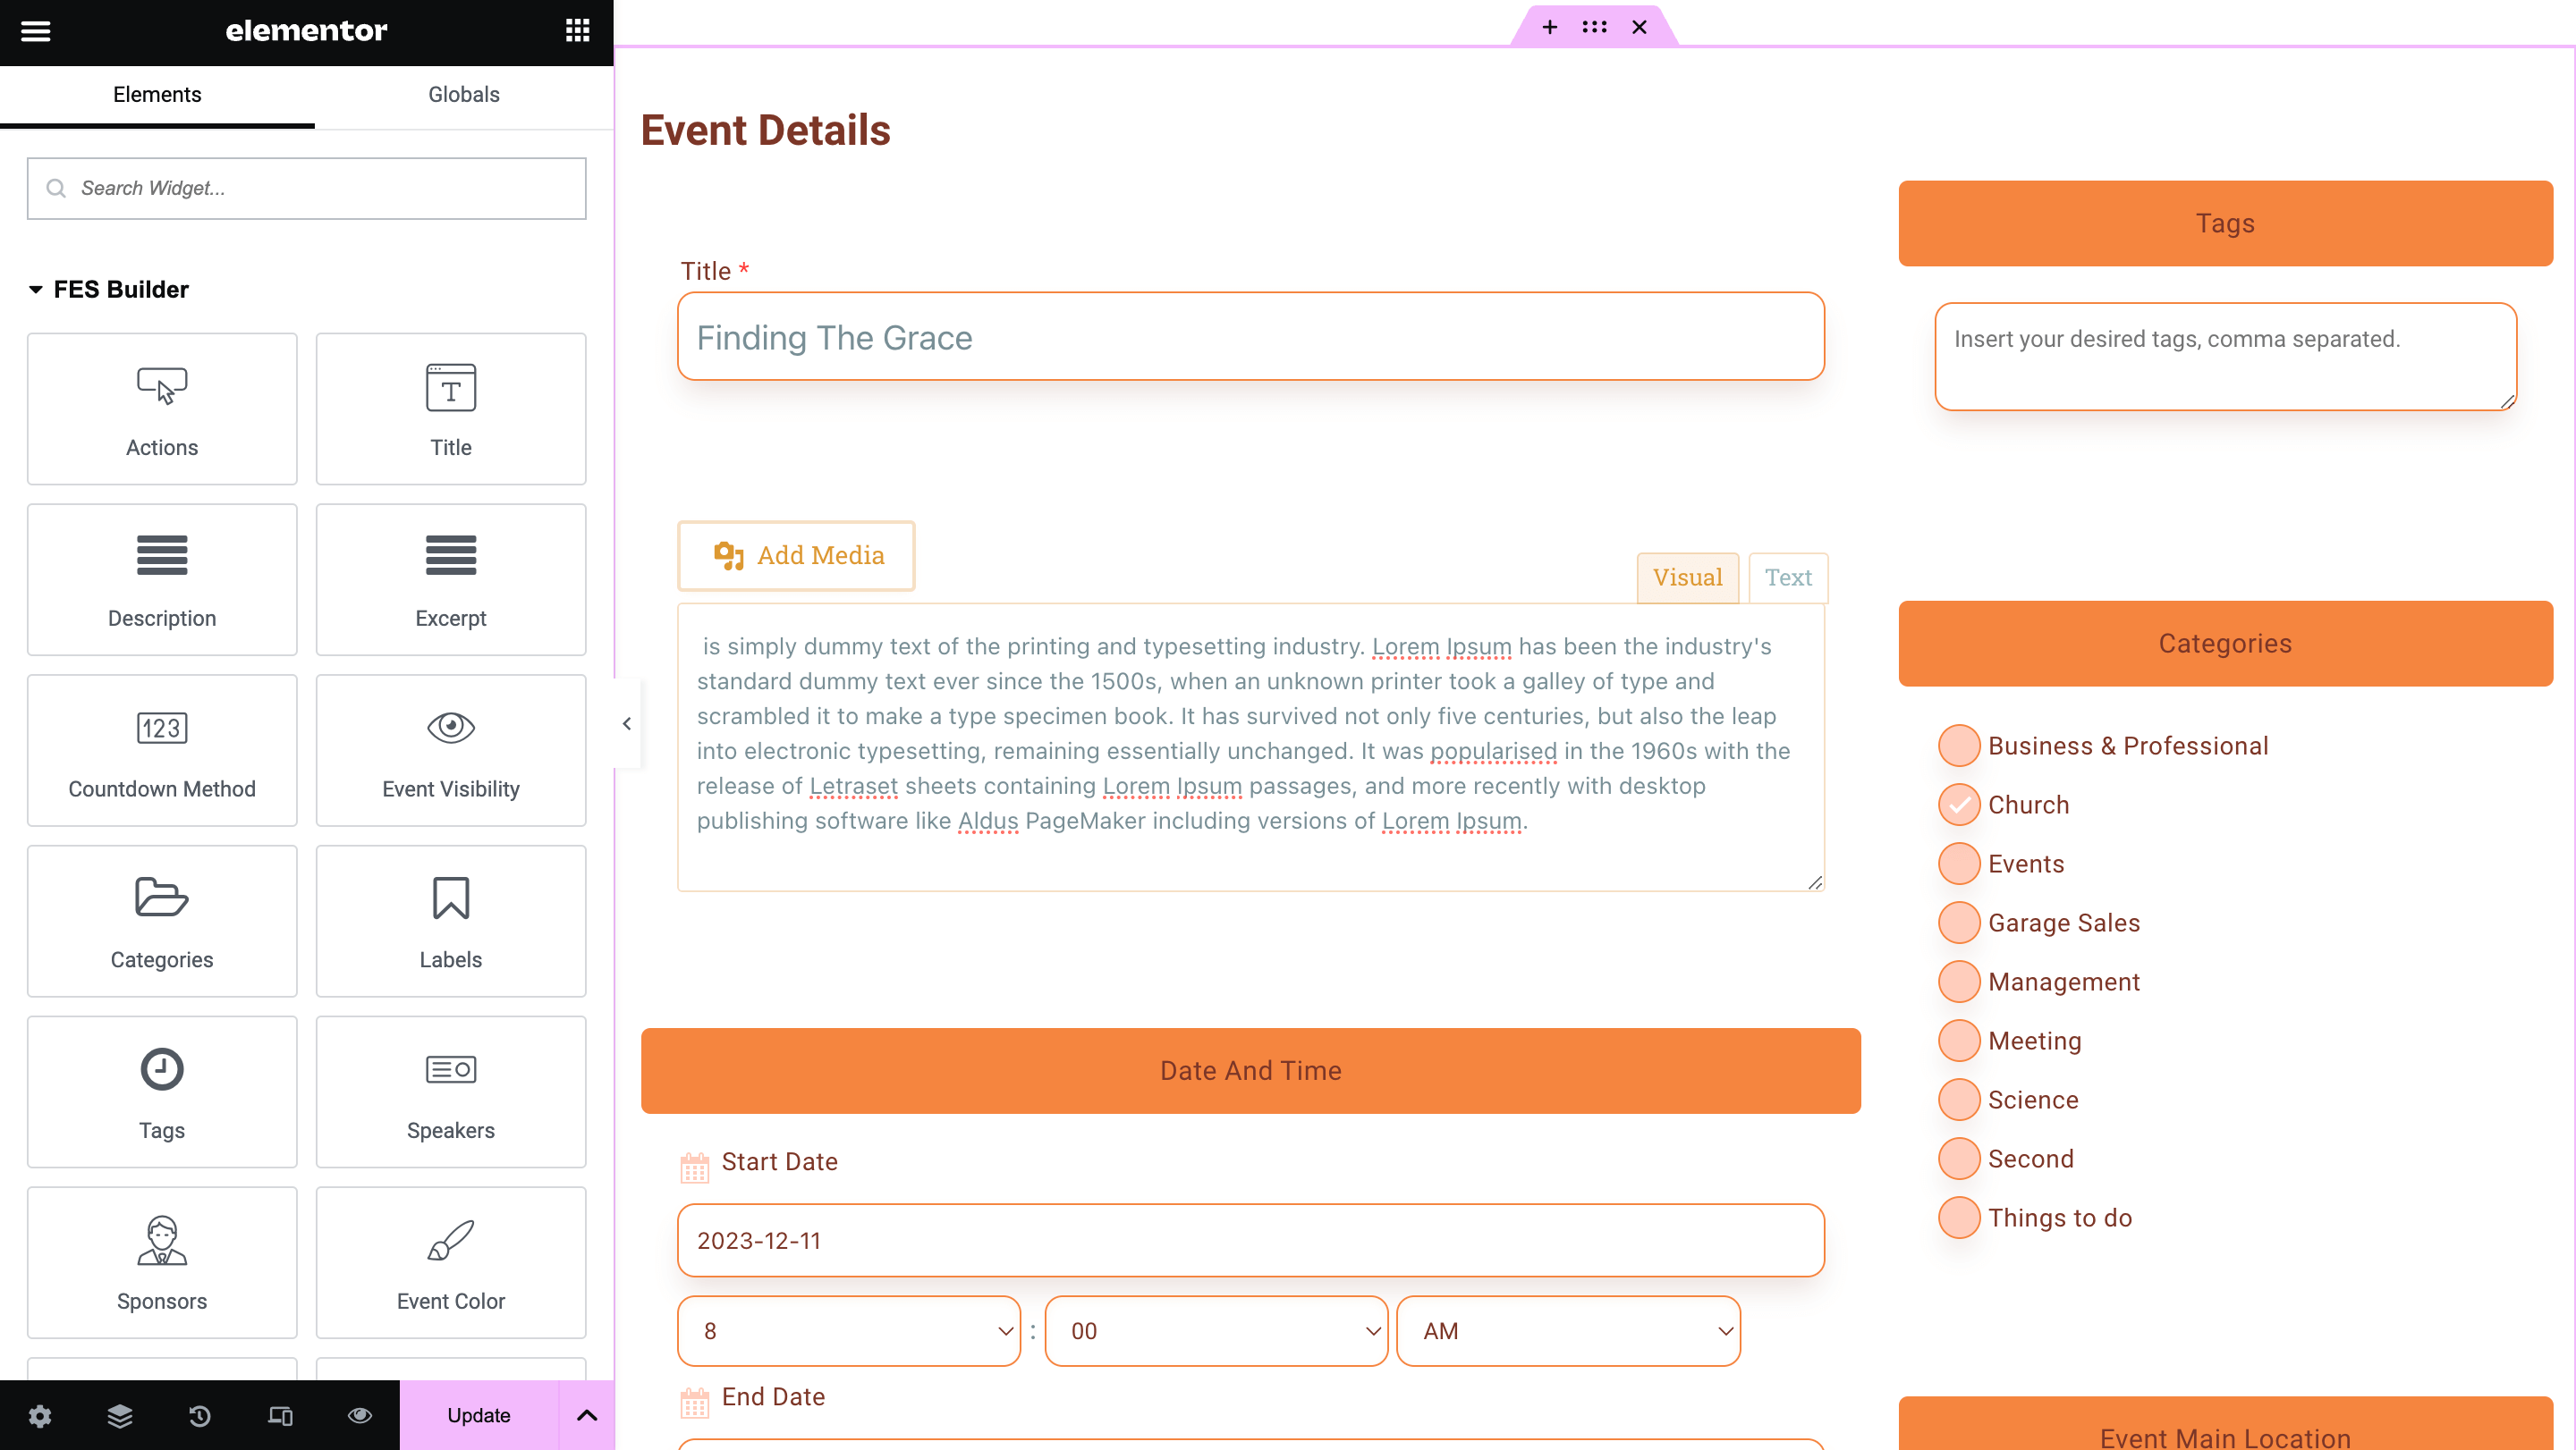
Task: Open the widgets grid icon
Action: pos(577,31)
